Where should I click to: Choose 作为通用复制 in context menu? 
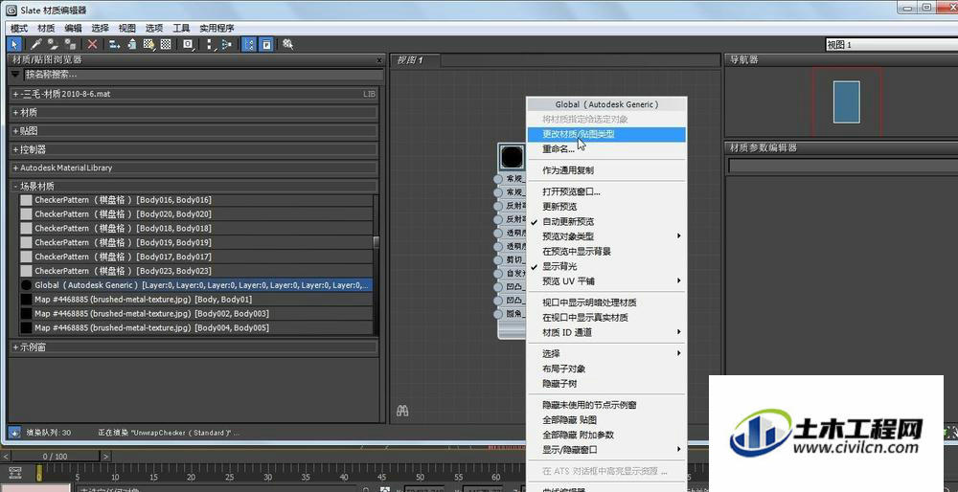(606, 170)
